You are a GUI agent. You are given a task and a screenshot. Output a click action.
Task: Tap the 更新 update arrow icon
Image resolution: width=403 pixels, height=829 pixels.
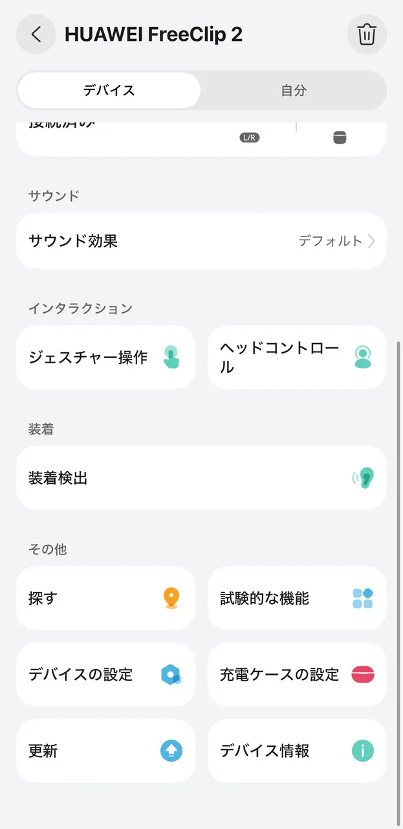170,751
